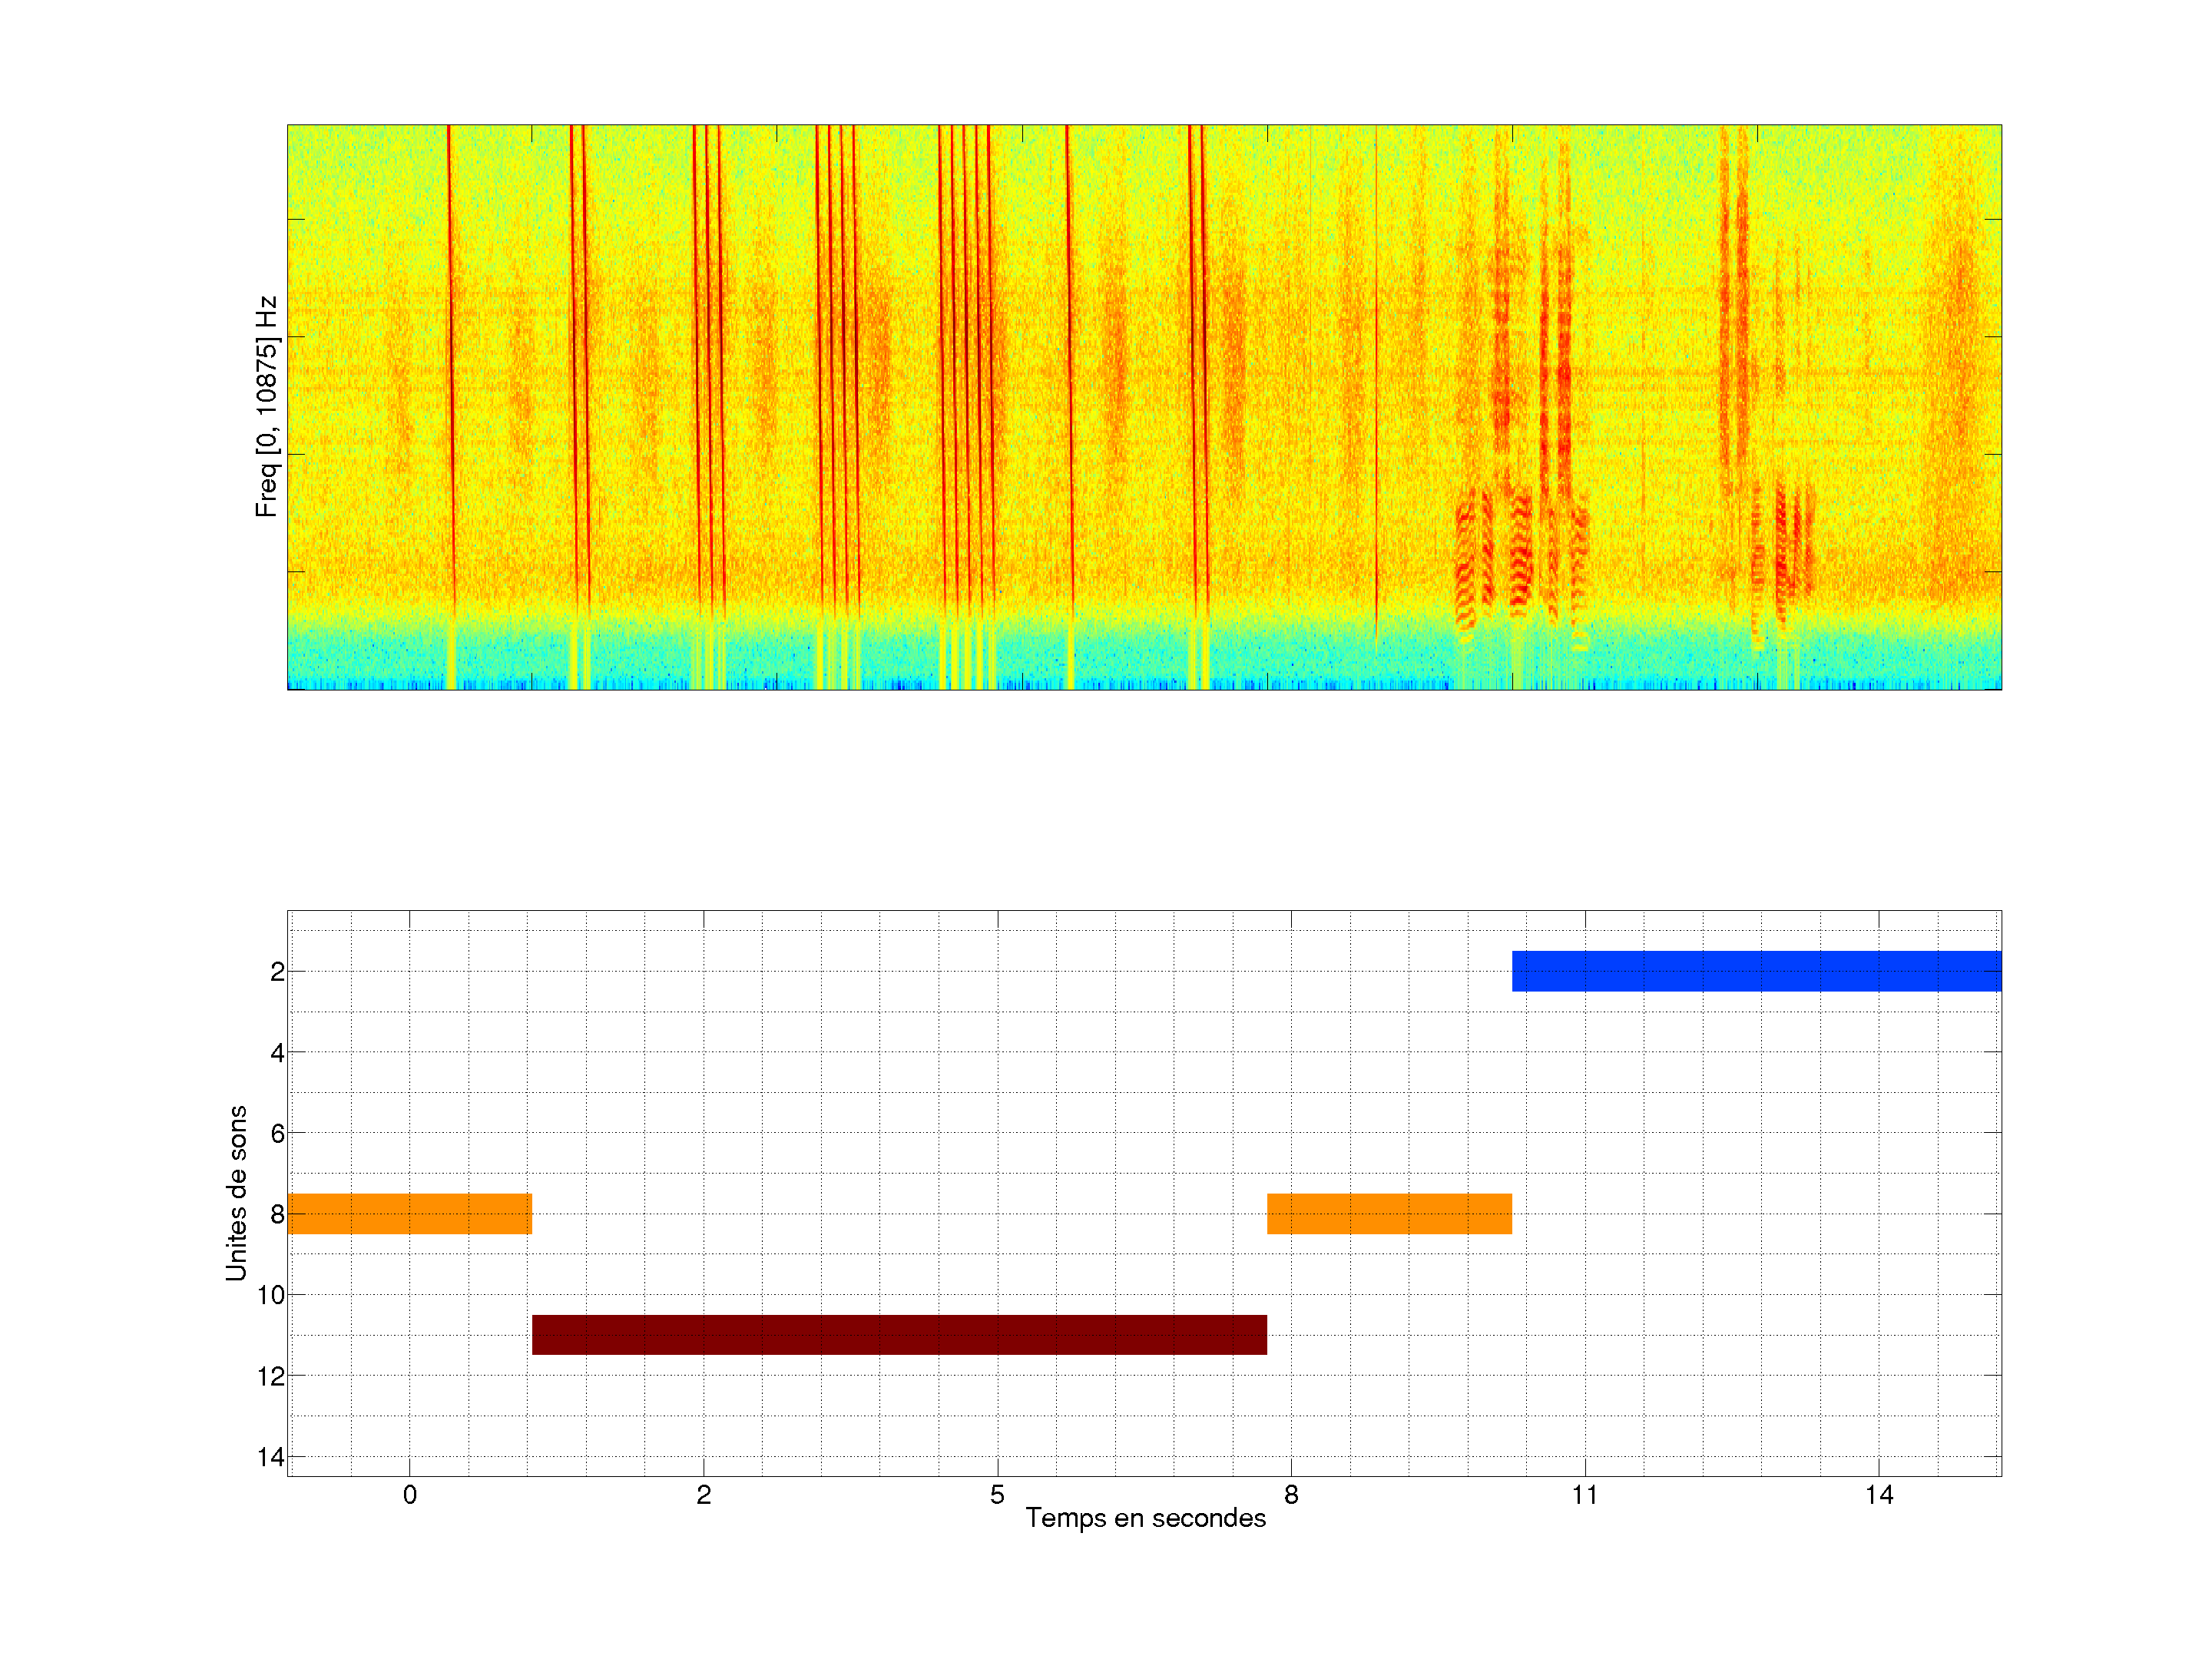Image resolution: width=2212 pixels, height=1659 pixels.
Task: Click the x-axis tick label 8
Action: (1291, 1495)
